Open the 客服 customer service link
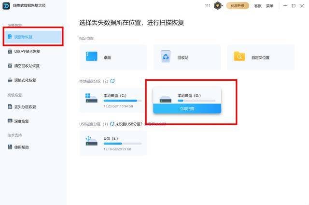Screen dimensions: 309x205 (258, 6)
